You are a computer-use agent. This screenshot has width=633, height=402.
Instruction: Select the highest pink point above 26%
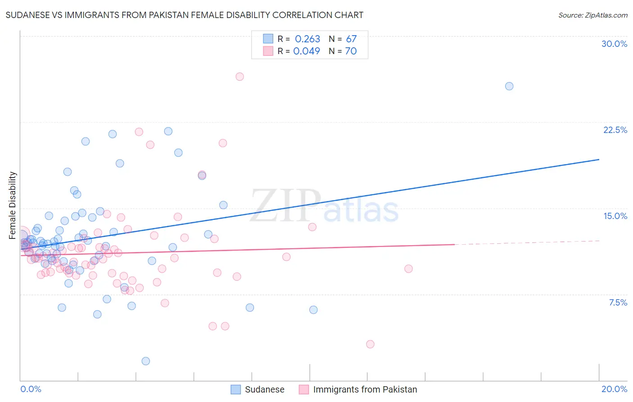[x=240, y=77]
